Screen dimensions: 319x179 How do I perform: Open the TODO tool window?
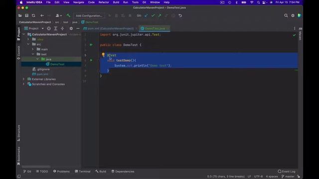pyautogui.click(x=42, y=172)
